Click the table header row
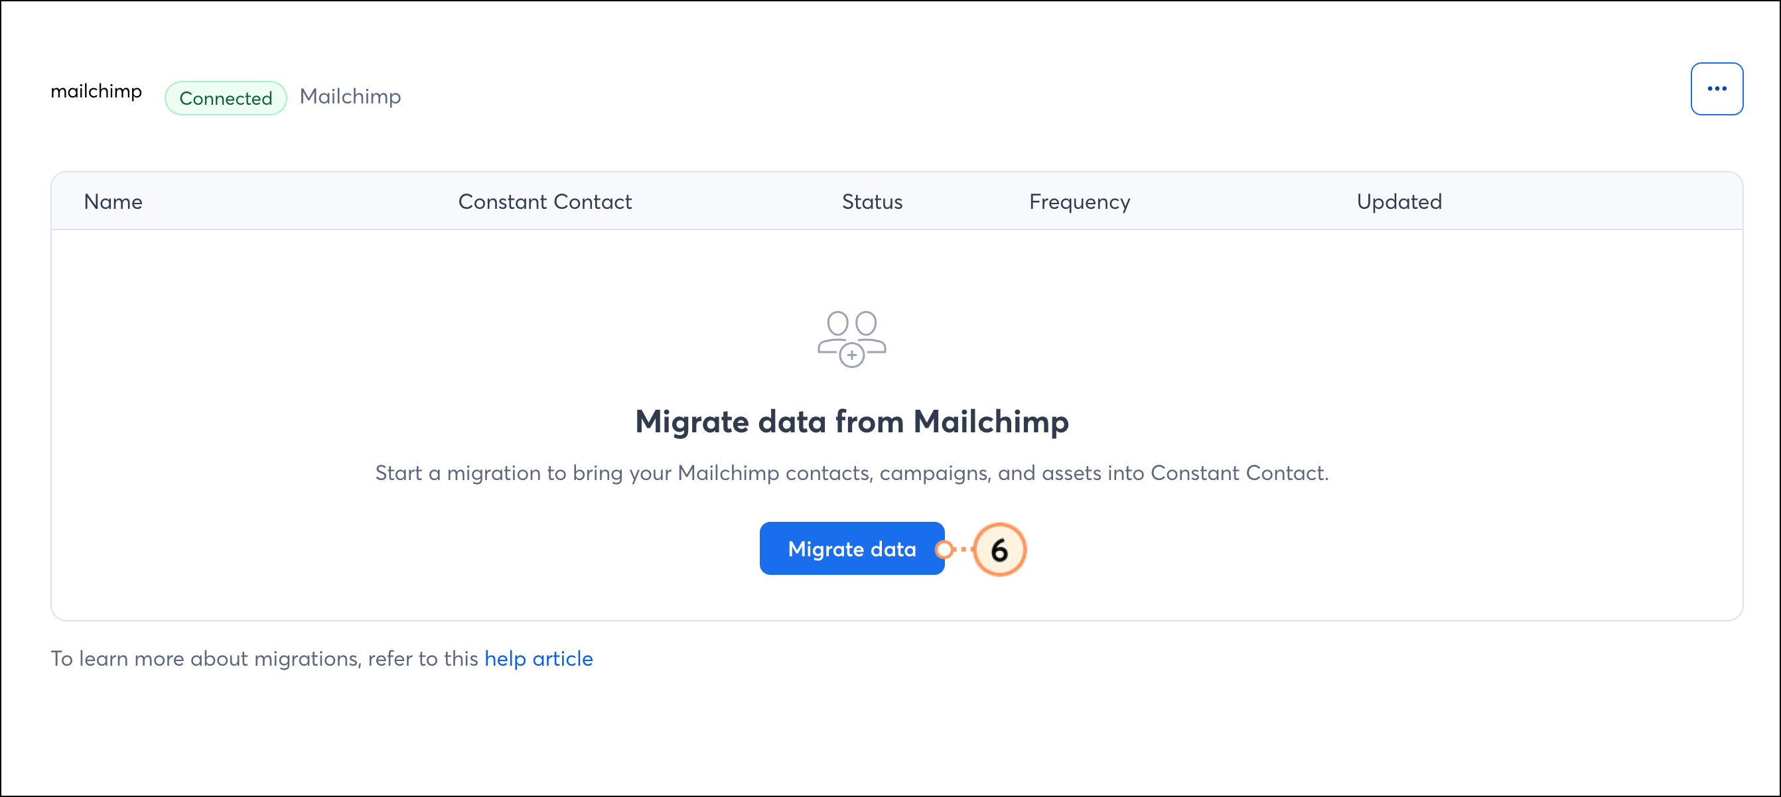The height and width of the screenshot is (797, 1781). point(892,202)
